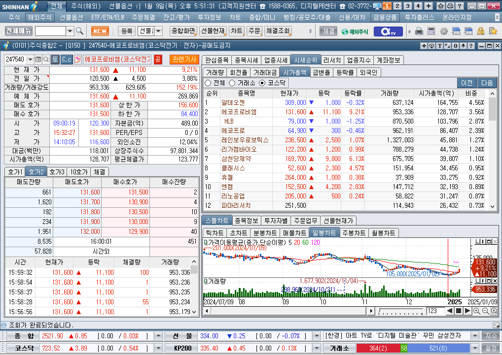Expand the 종합 index dropdown arrow
The image size is (502, 355).
pyautogui.click(x=158, y=336)
